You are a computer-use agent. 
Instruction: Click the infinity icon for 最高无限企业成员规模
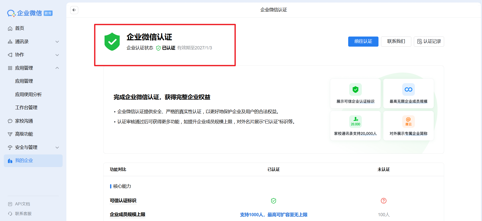[409, 89]
